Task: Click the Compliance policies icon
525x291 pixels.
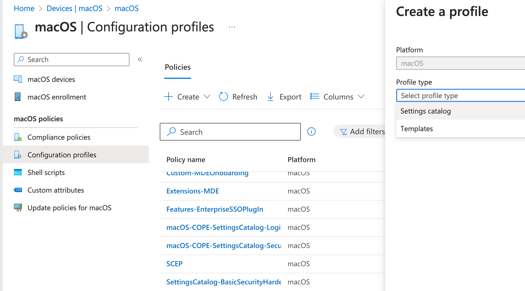Action: [x=18, y=137]
